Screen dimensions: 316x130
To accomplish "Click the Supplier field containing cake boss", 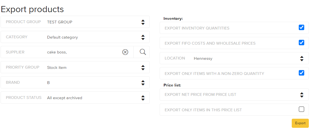I will (67, 52).
